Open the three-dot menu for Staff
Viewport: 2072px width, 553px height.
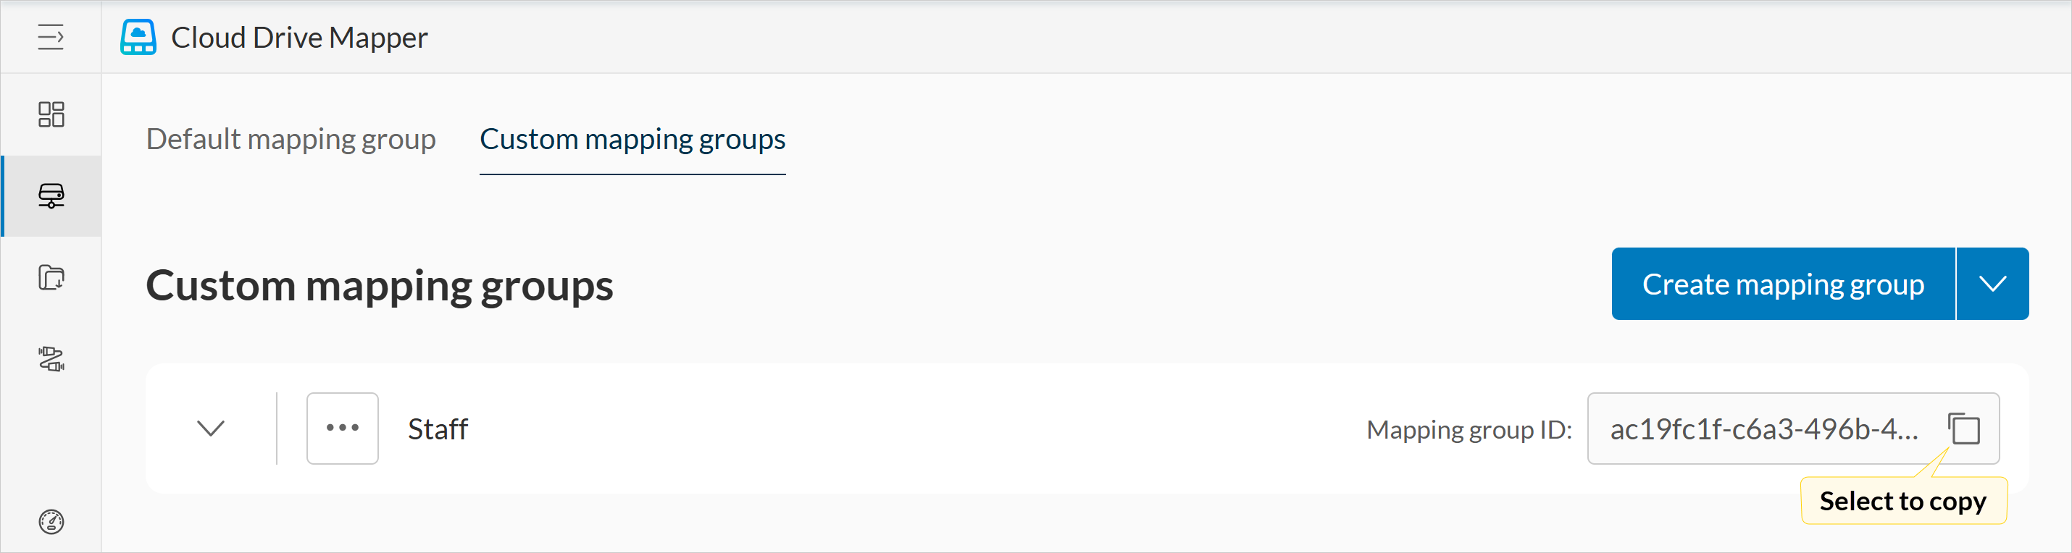tap(343, 429)
